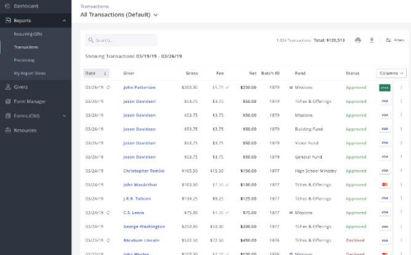
Task: Print the transactions report
Action: click(358, 40)
